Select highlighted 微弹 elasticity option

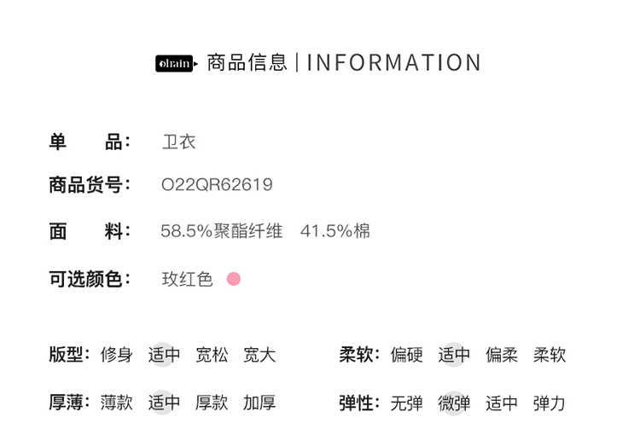(454, 403)
